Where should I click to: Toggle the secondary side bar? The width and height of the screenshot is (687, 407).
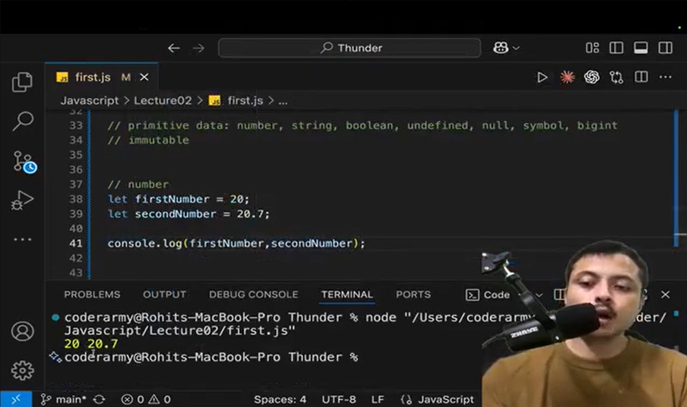coord(665,48)
